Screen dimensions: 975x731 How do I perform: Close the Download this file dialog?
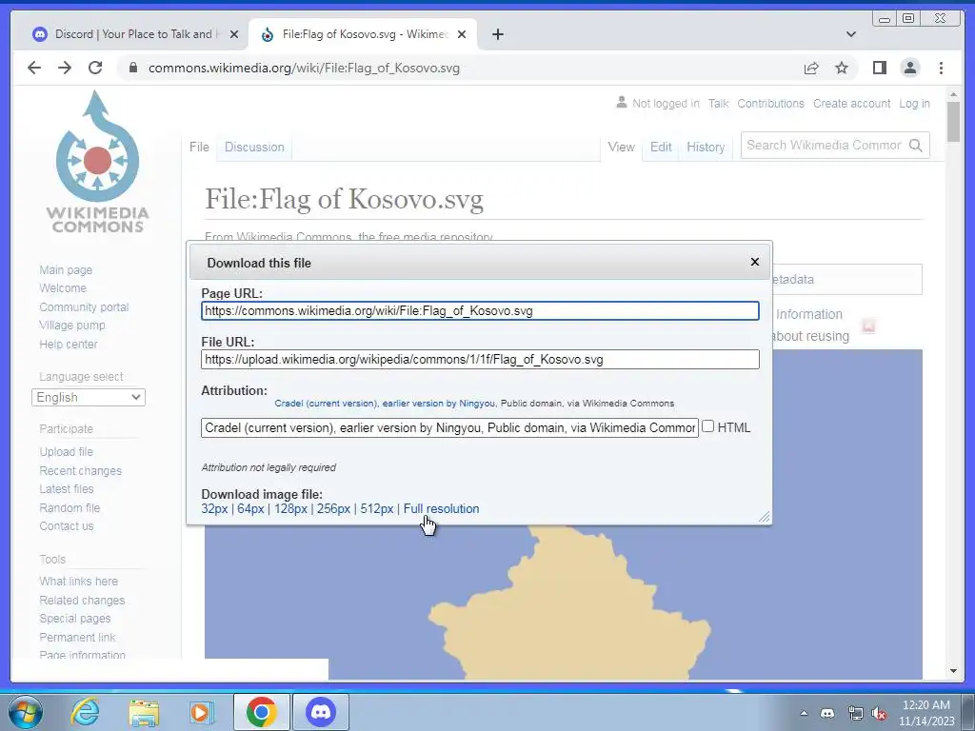pyautogui.click(x=755, y=262)
